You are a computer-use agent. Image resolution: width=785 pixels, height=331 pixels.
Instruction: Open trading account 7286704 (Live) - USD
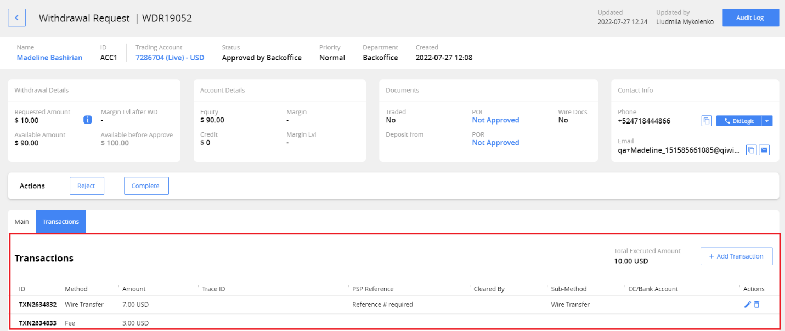tap(170, 58)
